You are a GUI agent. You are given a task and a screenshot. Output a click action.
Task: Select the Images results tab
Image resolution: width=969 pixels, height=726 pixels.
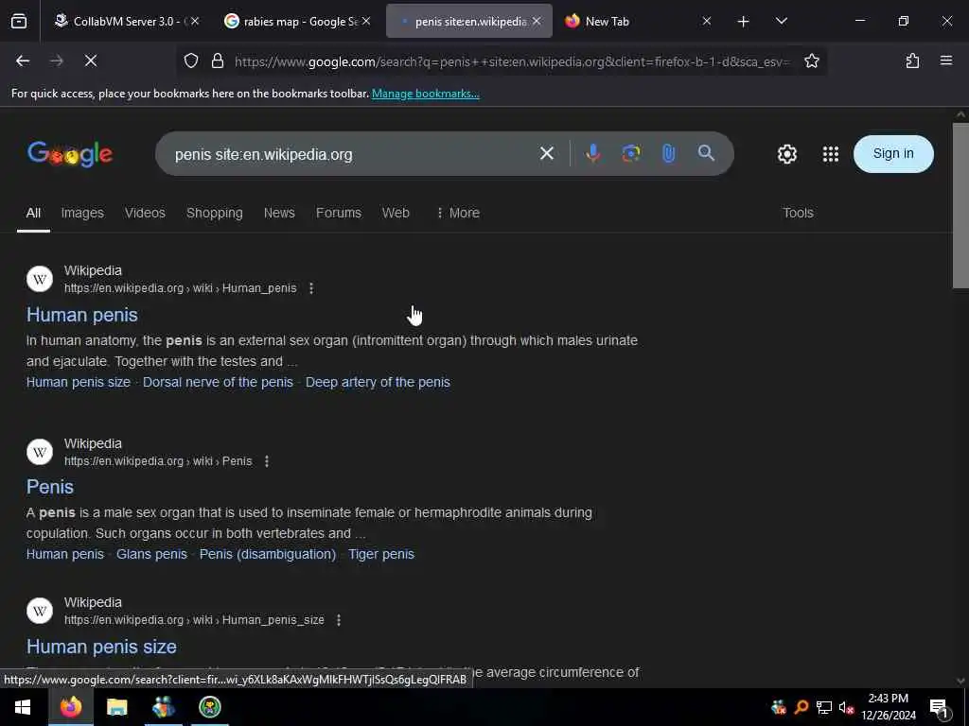(x=82, y=213)
